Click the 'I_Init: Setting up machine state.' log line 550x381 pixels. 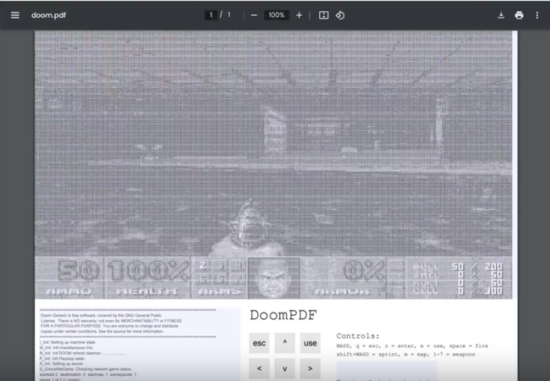(x=68, y=342)
